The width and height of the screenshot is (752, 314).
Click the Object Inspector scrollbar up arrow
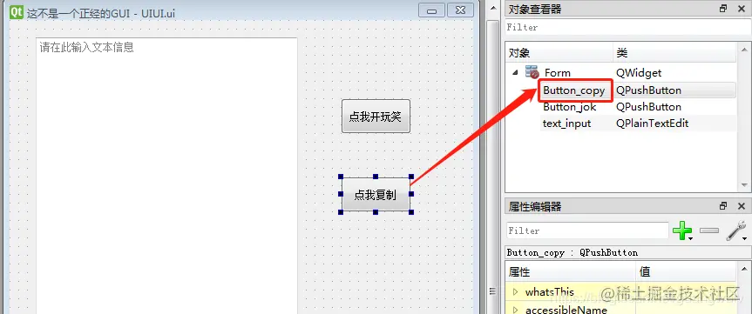click(743, 50)
